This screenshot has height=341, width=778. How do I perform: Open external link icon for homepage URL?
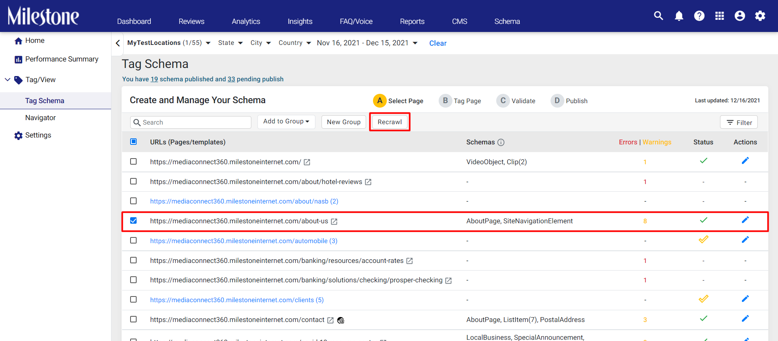[x=307, y=162]
